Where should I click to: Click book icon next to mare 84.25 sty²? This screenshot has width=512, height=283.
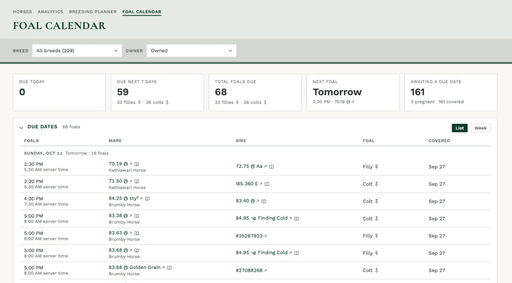[x=147, y=199]
